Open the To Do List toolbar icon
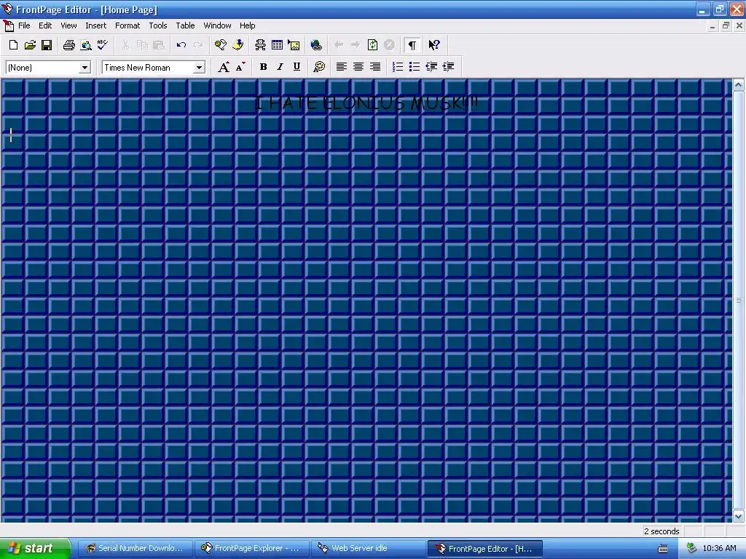The width and height of the screenshot is (746, 559). pos(237,45)
